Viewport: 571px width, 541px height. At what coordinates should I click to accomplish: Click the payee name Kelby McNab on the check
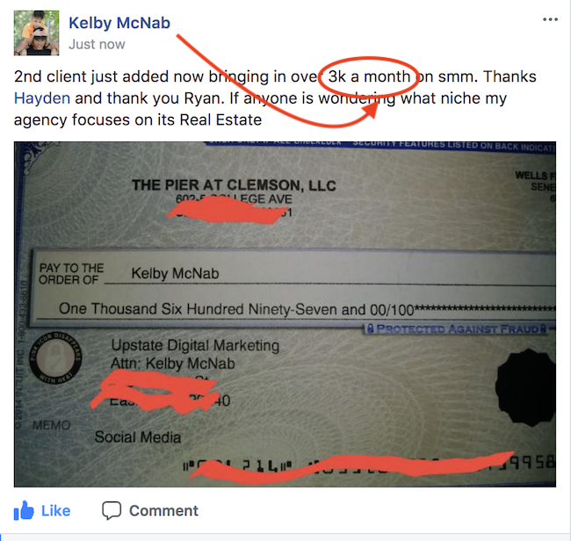(x=175, y=273)
